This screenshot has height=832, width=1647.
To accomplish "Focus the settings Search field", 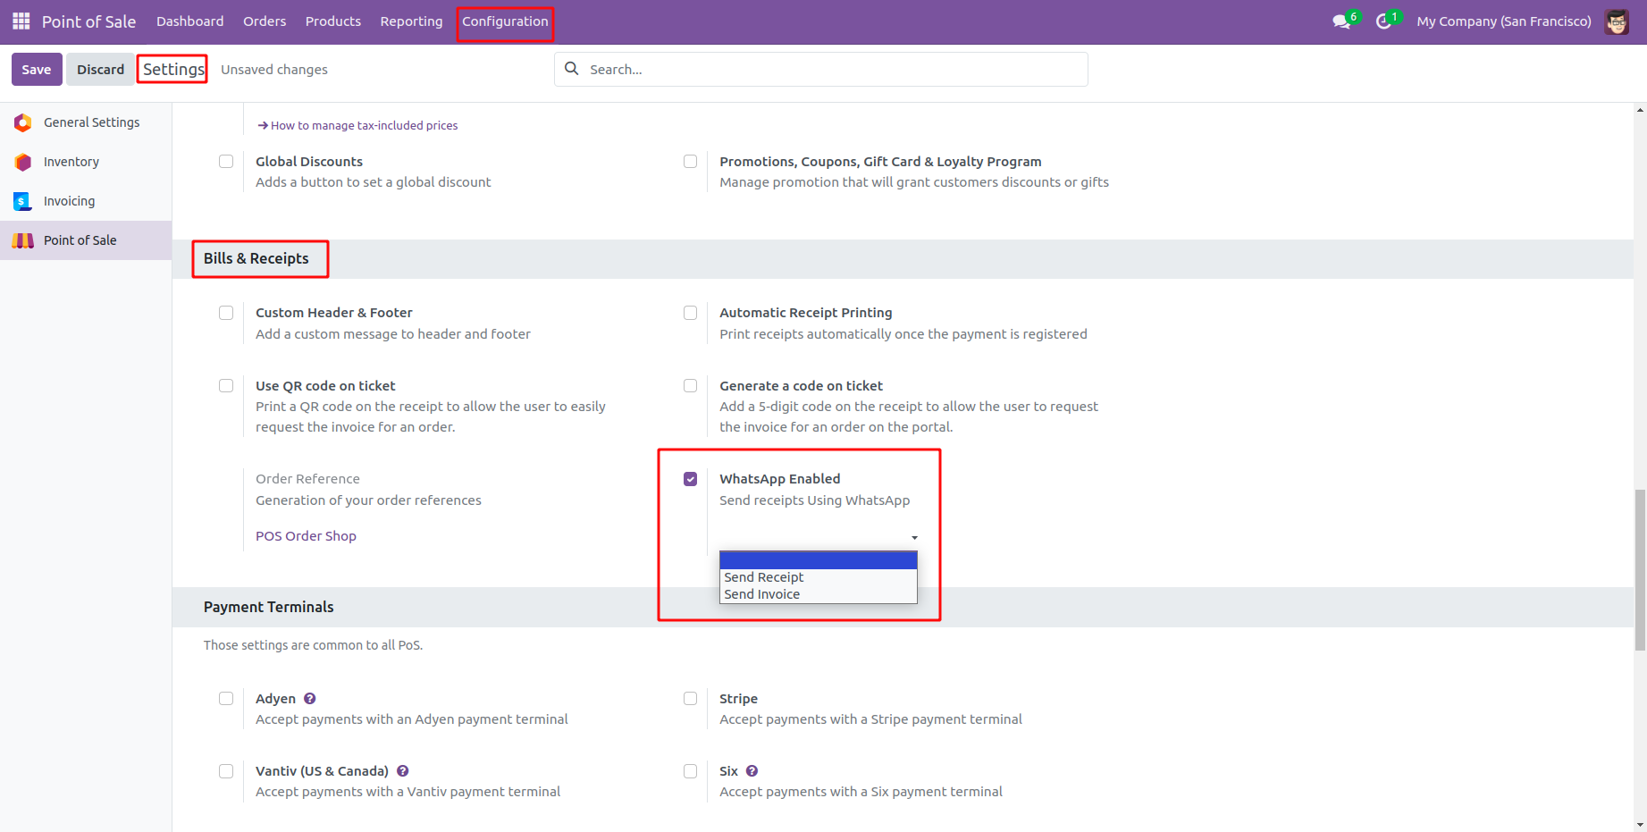I will tap(821, 69).
